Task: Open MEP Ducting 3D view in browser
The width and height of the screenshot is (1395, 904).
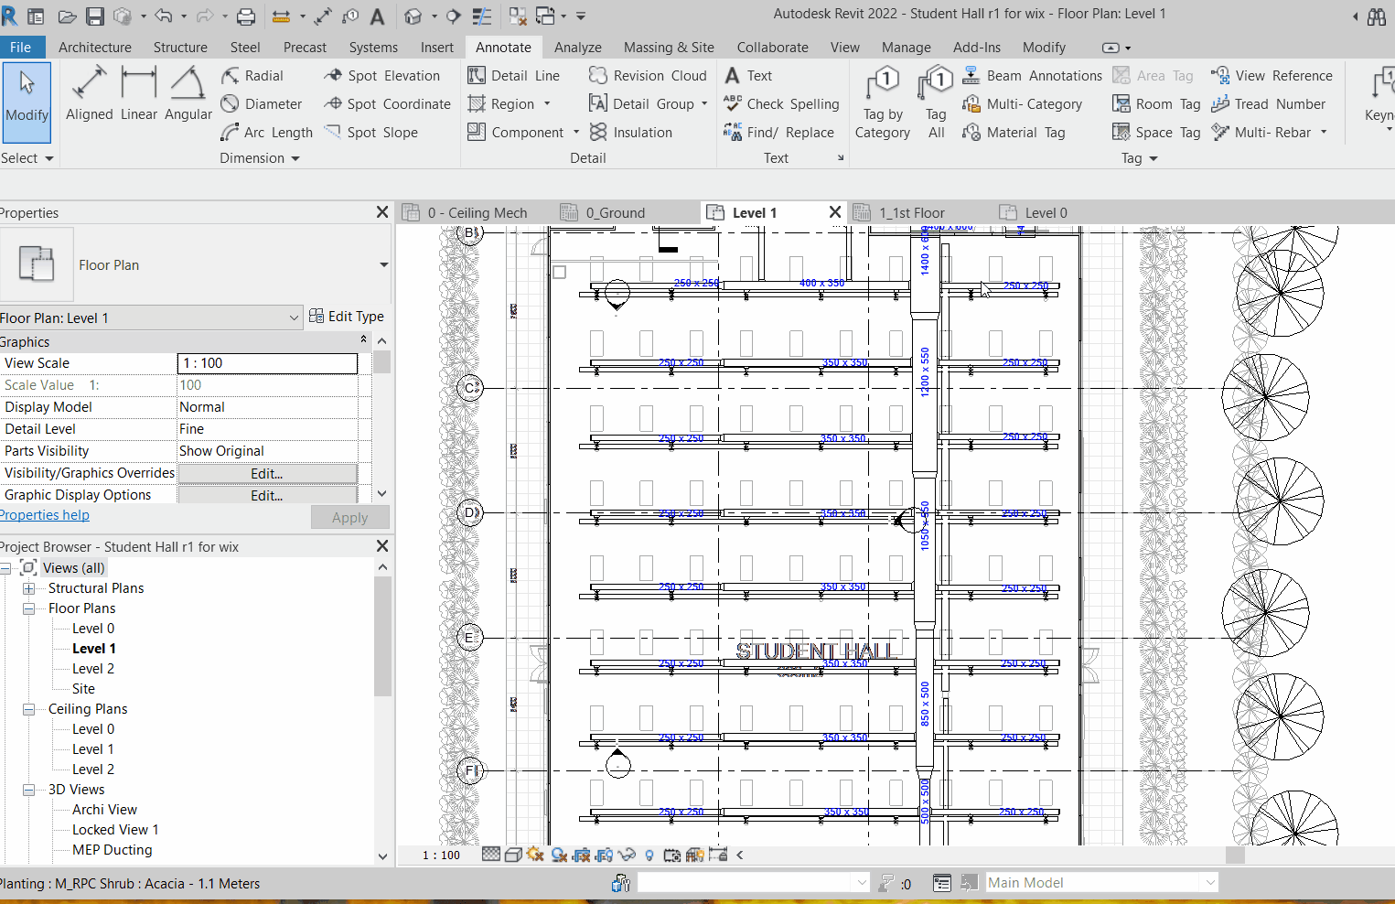Action: pyautogui.click(x=113, y=850)
